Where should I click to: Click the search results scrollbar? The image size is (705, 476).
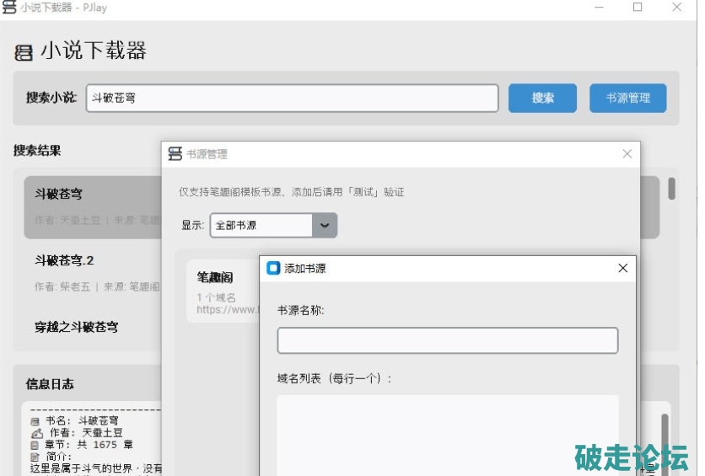pos(672,189)
